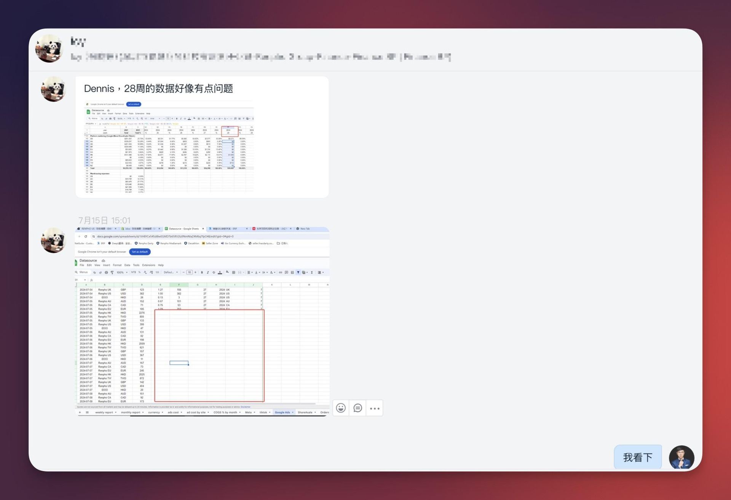Toggle bold formatting in Sheets toolbar
The image size is (731, 500).
click(x=202, y=272)
